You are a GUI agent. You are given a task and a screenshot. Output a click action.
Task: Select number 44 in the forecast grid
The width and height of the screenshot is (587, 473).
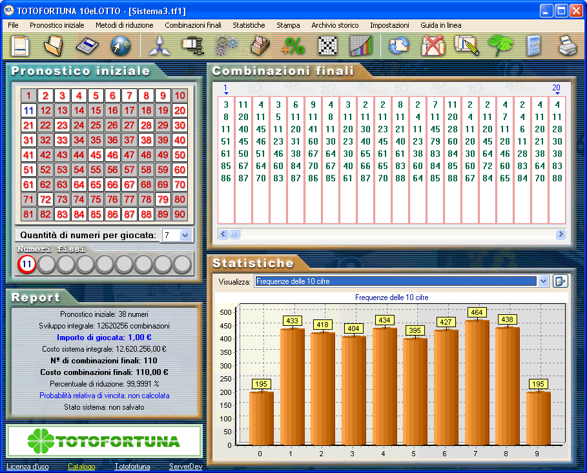pyautogui.click(x=79, y=155)
